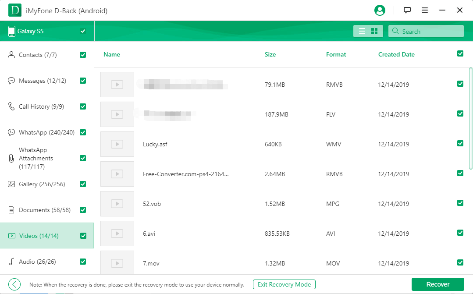473x294 pixels.
Task: Click the Messages speech bubble icon
Action: [x=11, y=81]
